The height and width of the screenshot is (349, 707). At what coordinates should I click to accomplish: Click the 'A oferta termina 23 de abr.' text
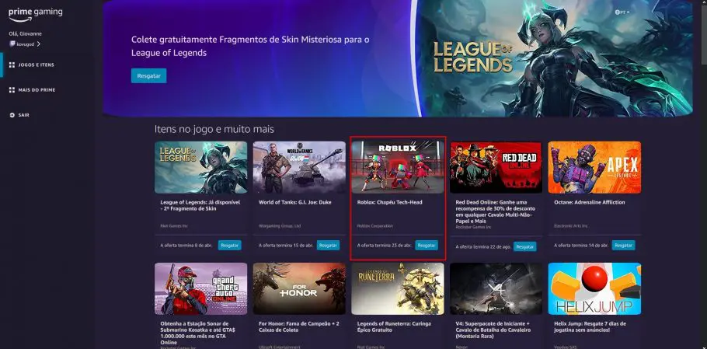384,246
